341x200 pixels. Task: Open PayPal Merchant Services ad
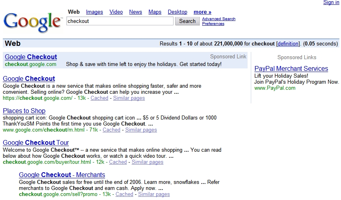291,69
